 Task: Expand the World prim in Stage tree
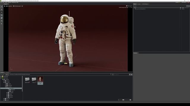pyautogui.click(x=135, y=9)
